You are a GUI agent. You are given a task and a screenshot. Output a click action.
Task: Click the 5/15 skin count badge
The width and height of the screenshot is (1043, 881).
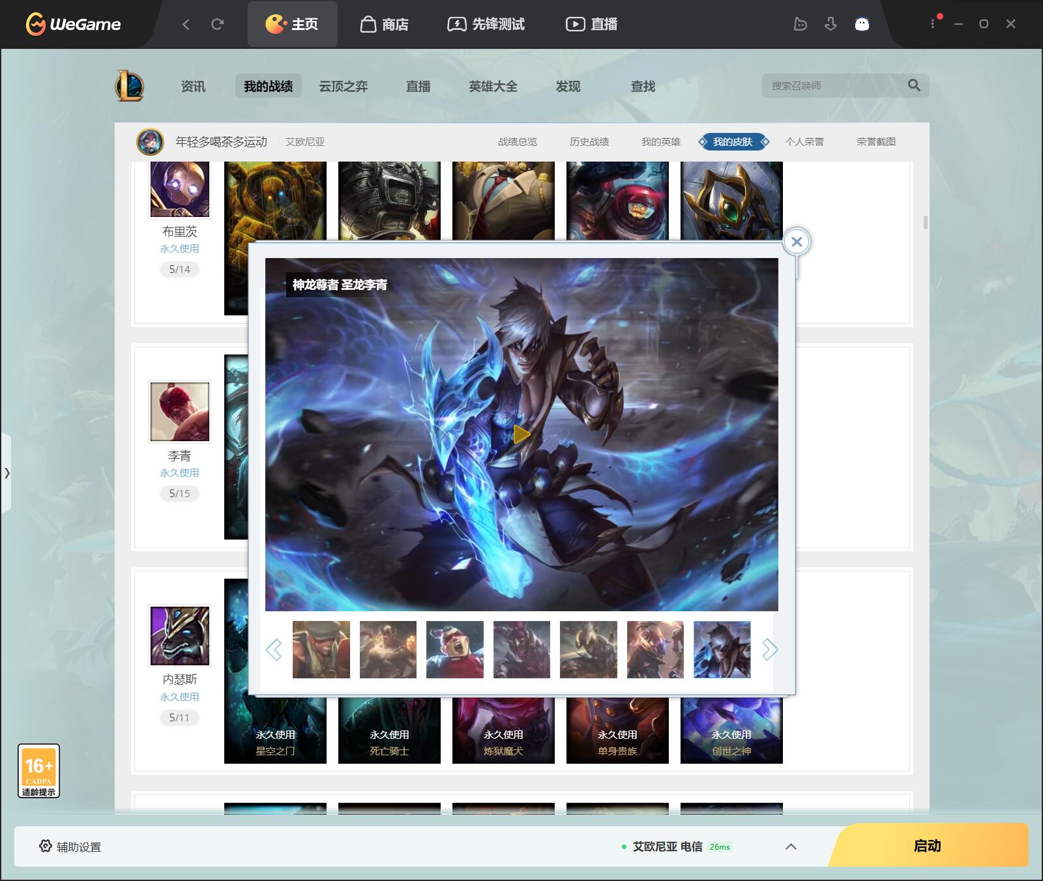[179, 493]
